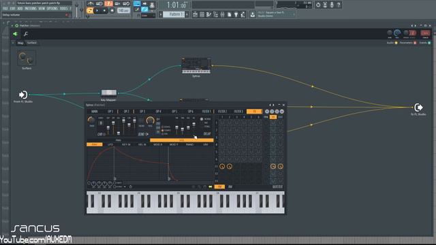436x245 pixels.
Task: Open the Mixer icon
Action: click(223, 14)
